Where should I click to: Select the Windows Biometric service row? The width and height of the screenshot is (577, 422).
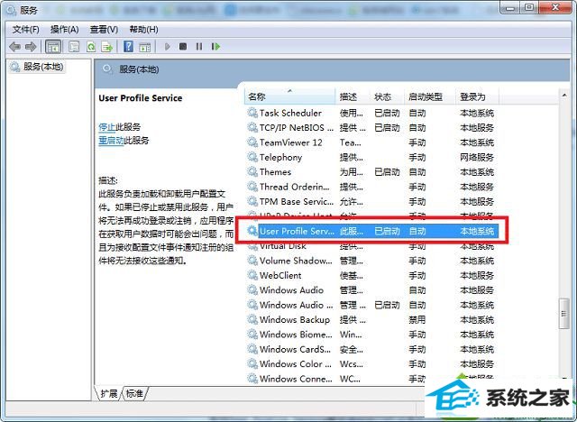[371, 334]
